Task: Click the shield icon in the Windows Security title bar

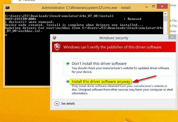Action: [x=54, y=38]
